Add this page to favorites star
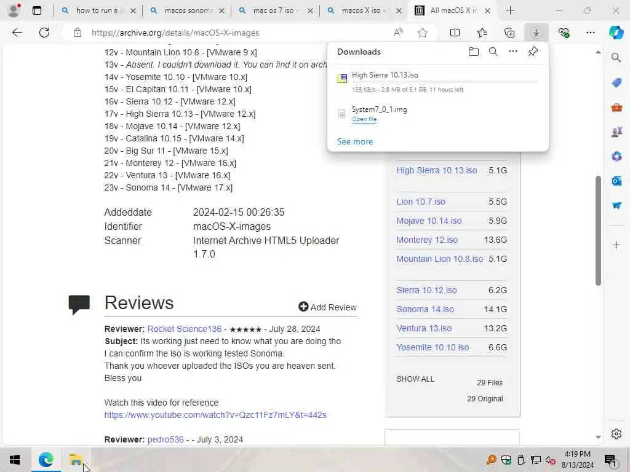 (x=422, y=33)
